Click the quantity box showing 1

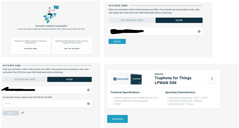coord(212,79)
